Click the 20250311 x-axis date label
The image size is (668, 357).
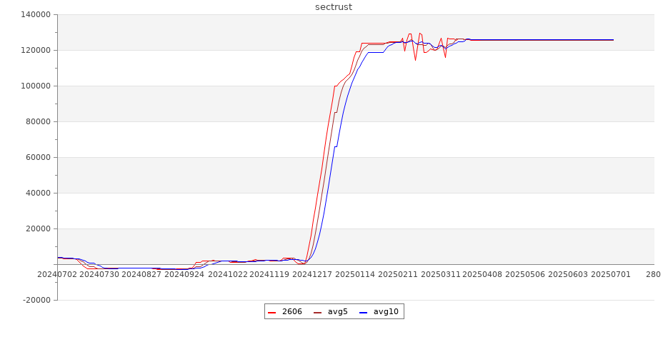click(440, 274)
